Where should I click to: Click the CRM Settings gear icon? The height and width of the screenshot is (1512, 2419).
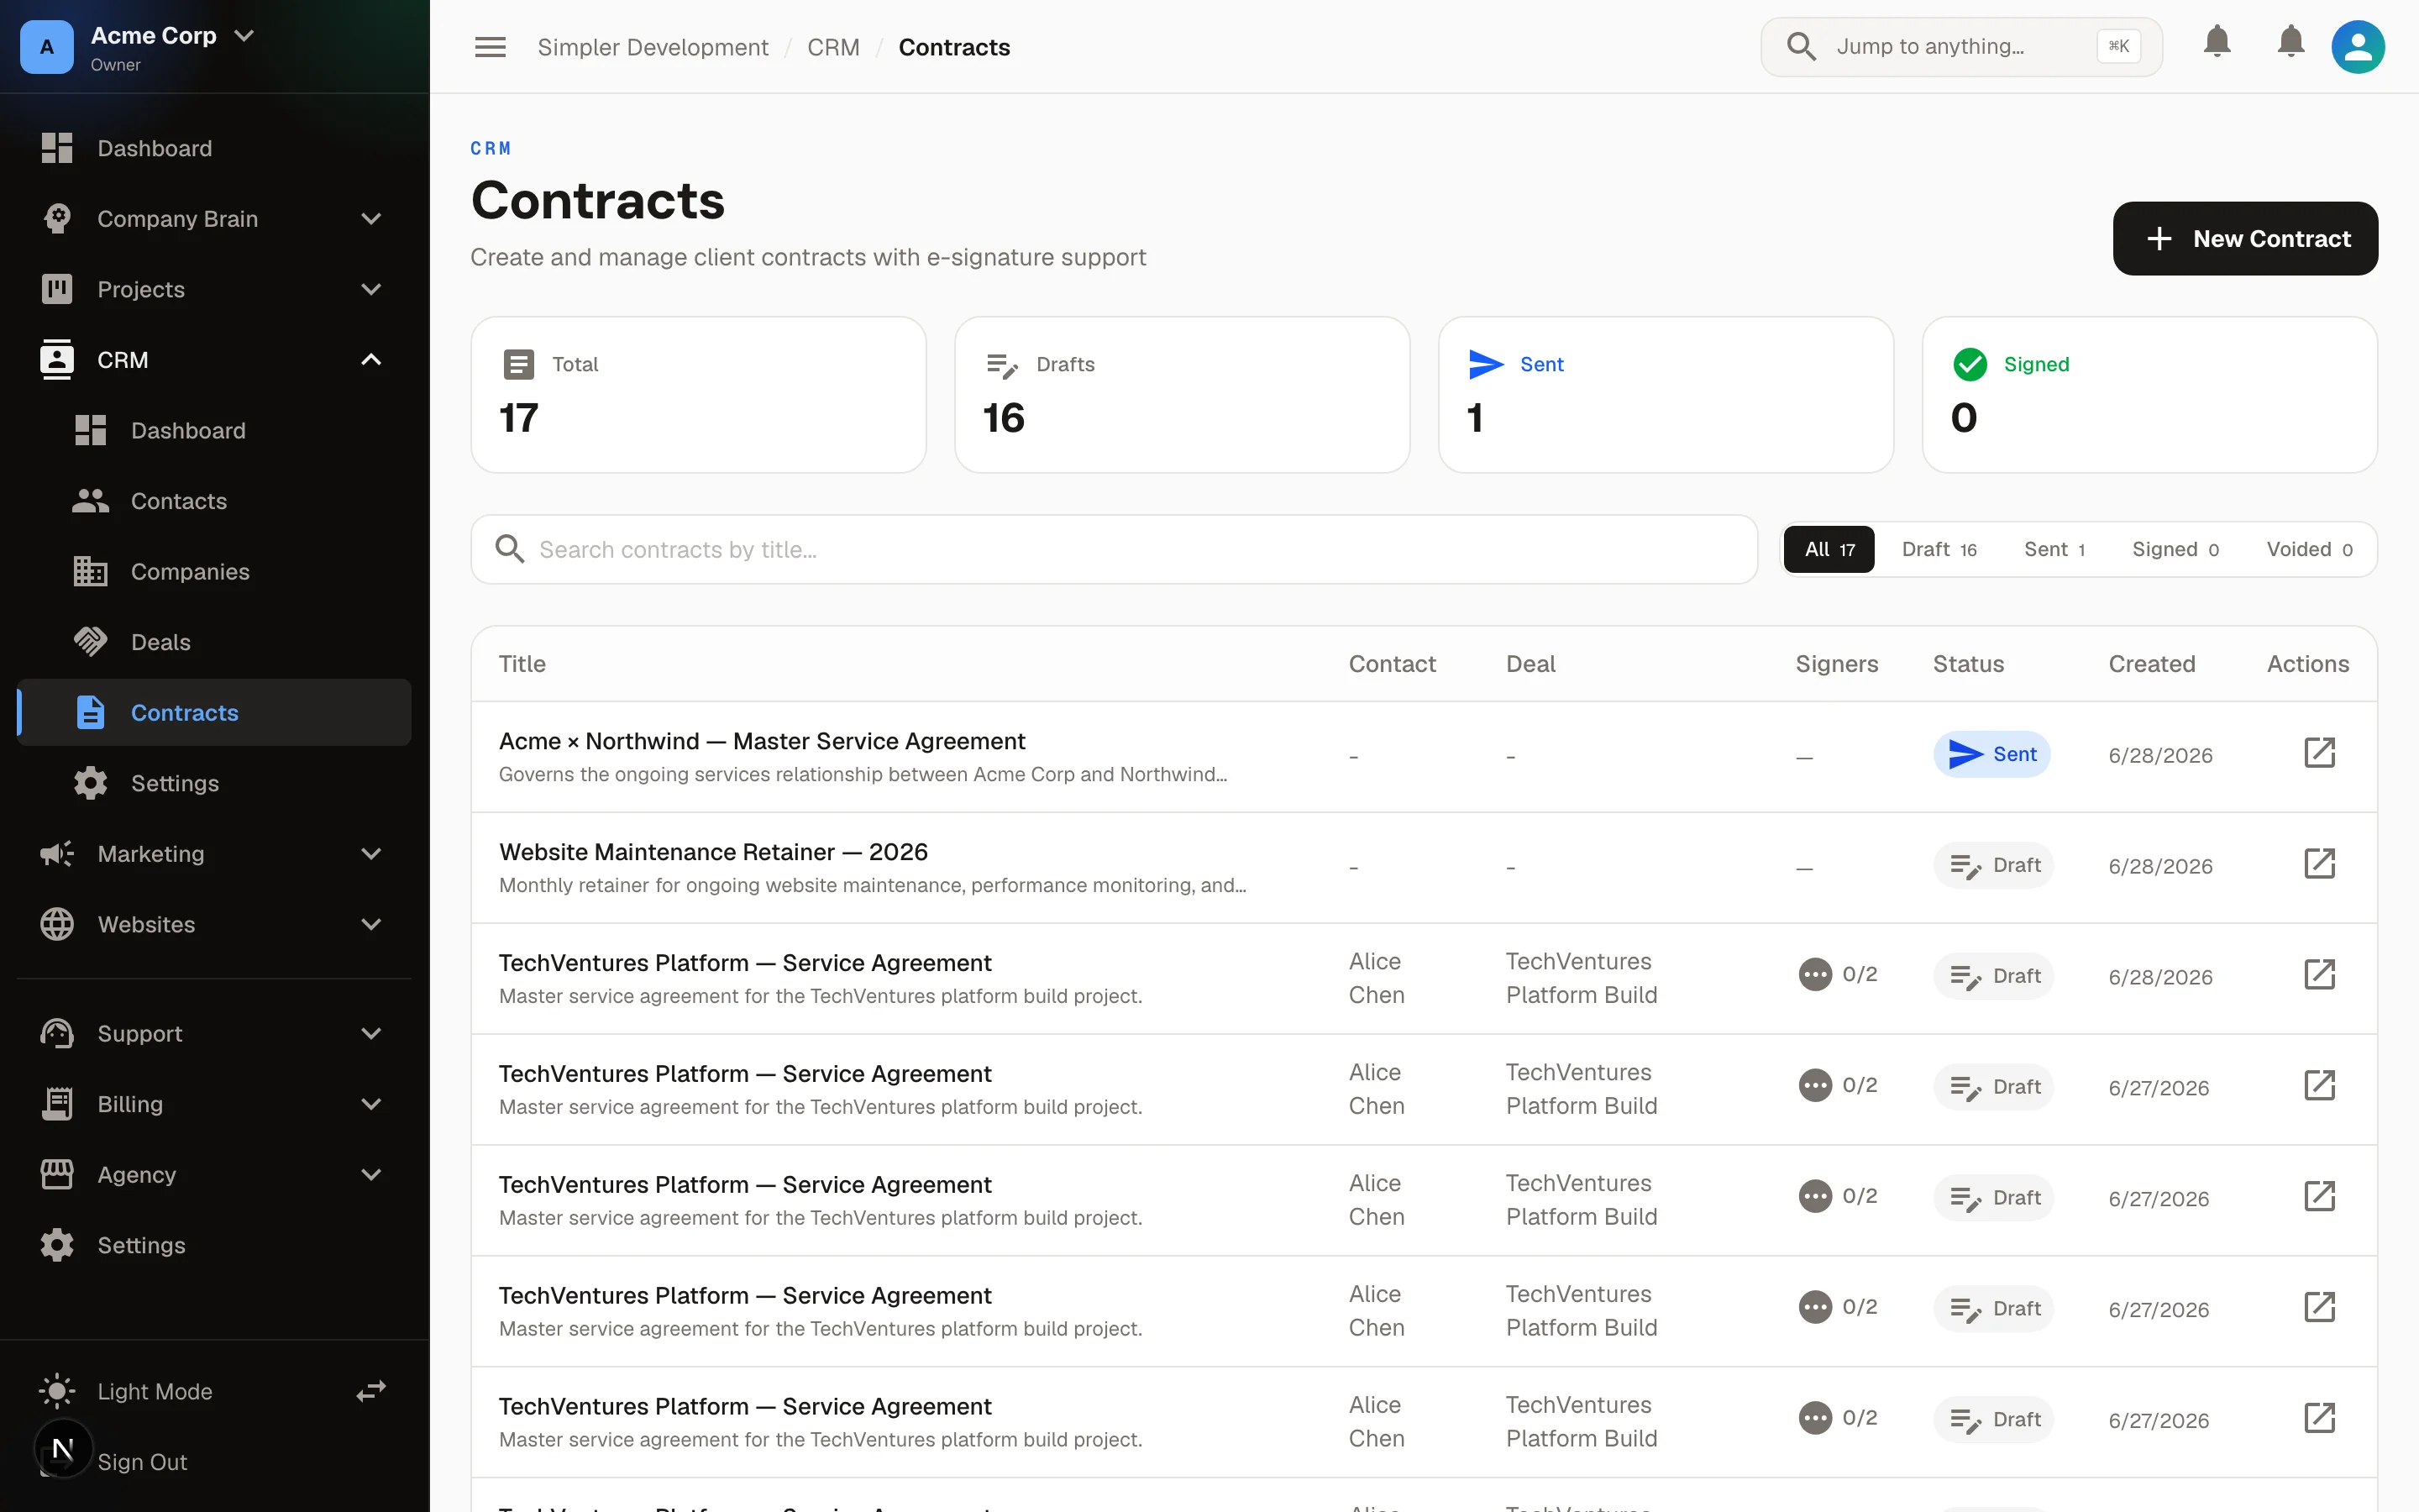coord(90,783)
